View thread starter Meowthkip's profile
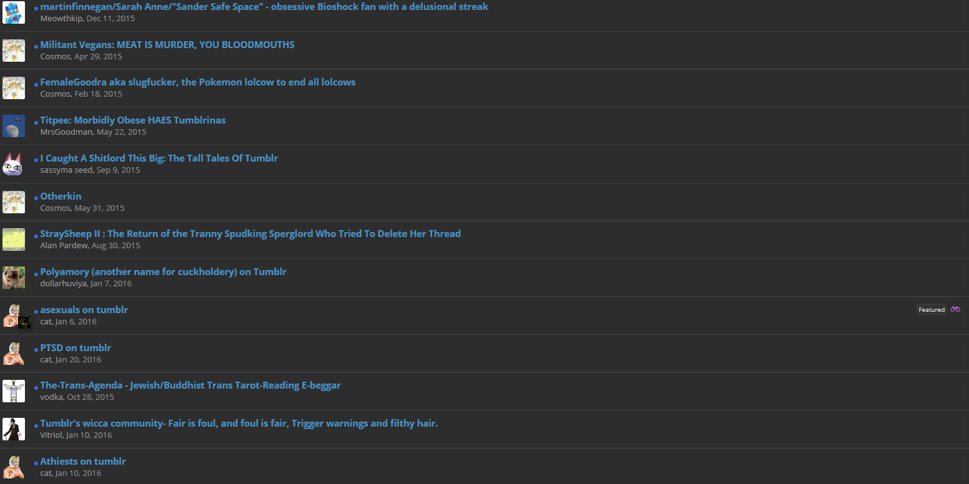 pos(61,19)
